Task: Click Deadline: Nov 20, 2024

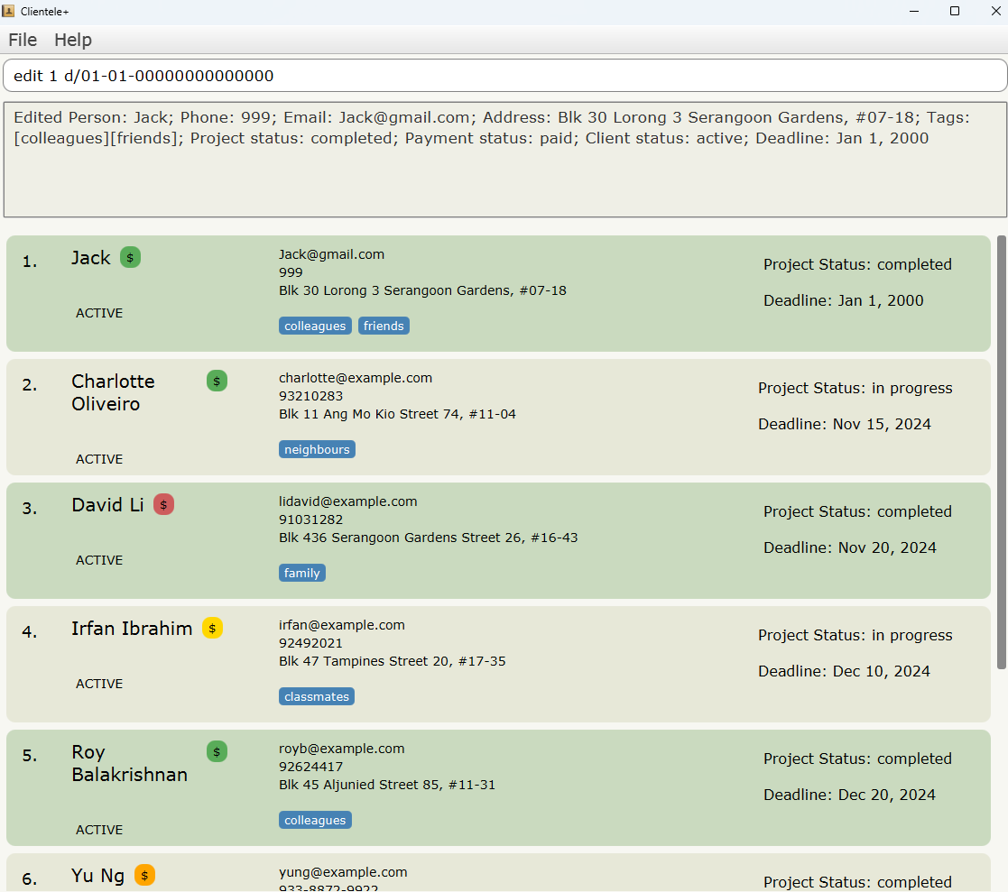Action: [x=850, y=547]
